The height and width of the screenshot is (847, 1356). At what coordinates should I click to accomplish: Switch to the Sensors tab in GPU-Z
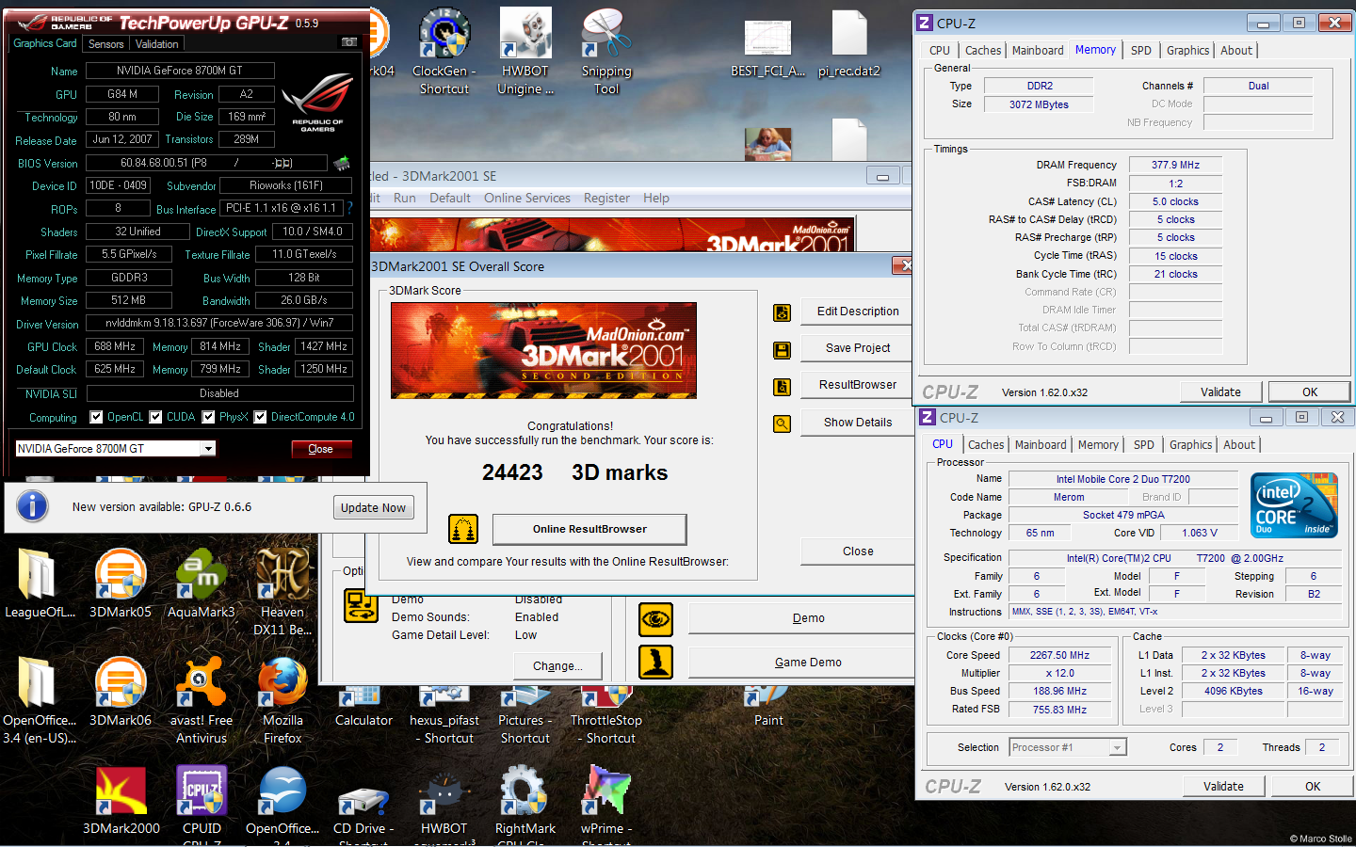[x=105, y=44]
